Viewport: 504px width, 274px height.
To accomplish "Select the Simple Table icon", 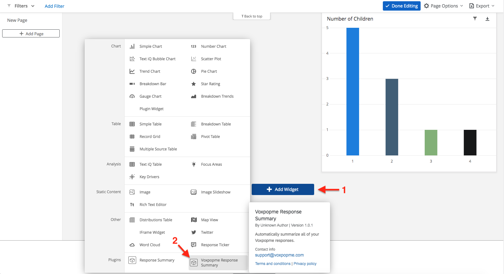I will click(132, 124).
